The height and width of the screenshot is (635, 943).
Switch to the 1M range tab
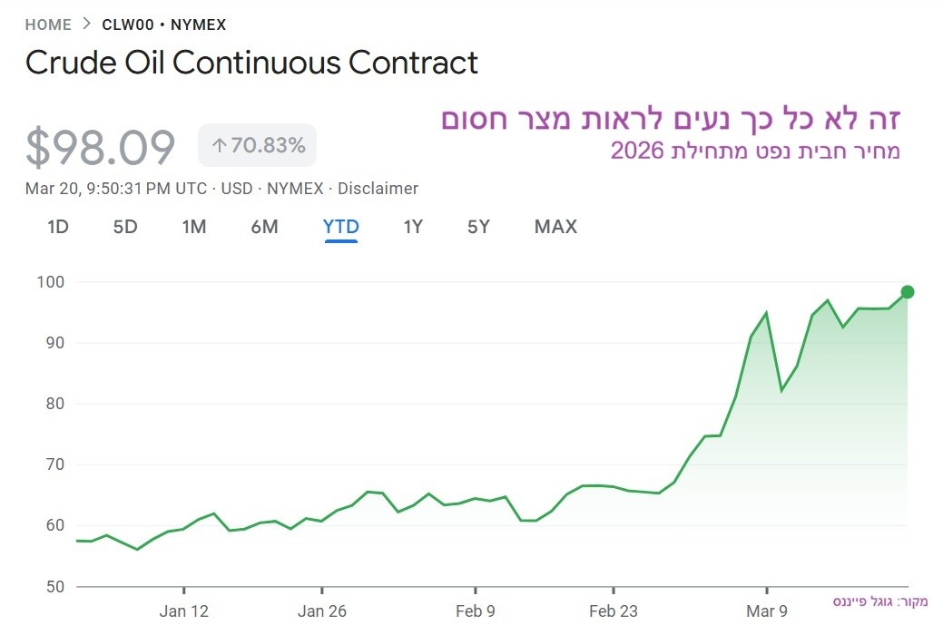pos(194,227)
